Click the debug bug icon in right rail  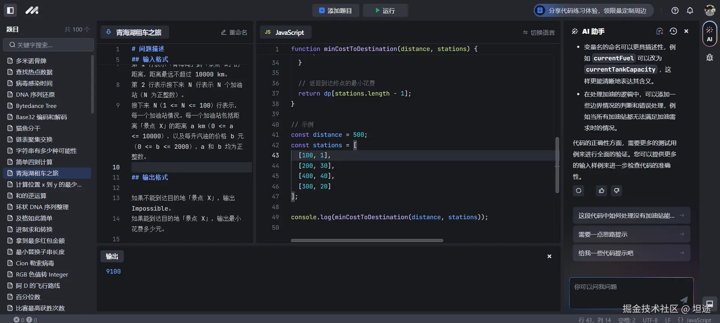point(709,57)
